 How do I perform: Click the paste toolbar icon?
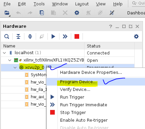pyautogui.click(x=53, y=13)
